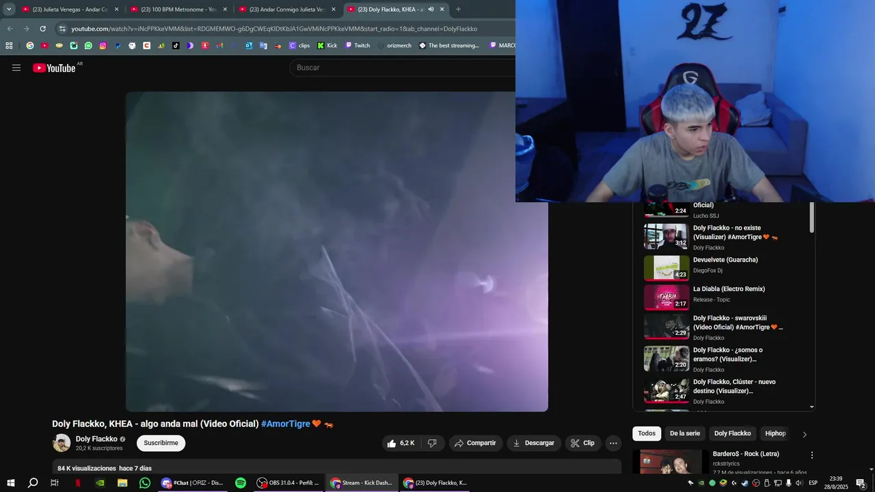Open Windows taskbar search
The image size is (875, 492).
point(33,483)
